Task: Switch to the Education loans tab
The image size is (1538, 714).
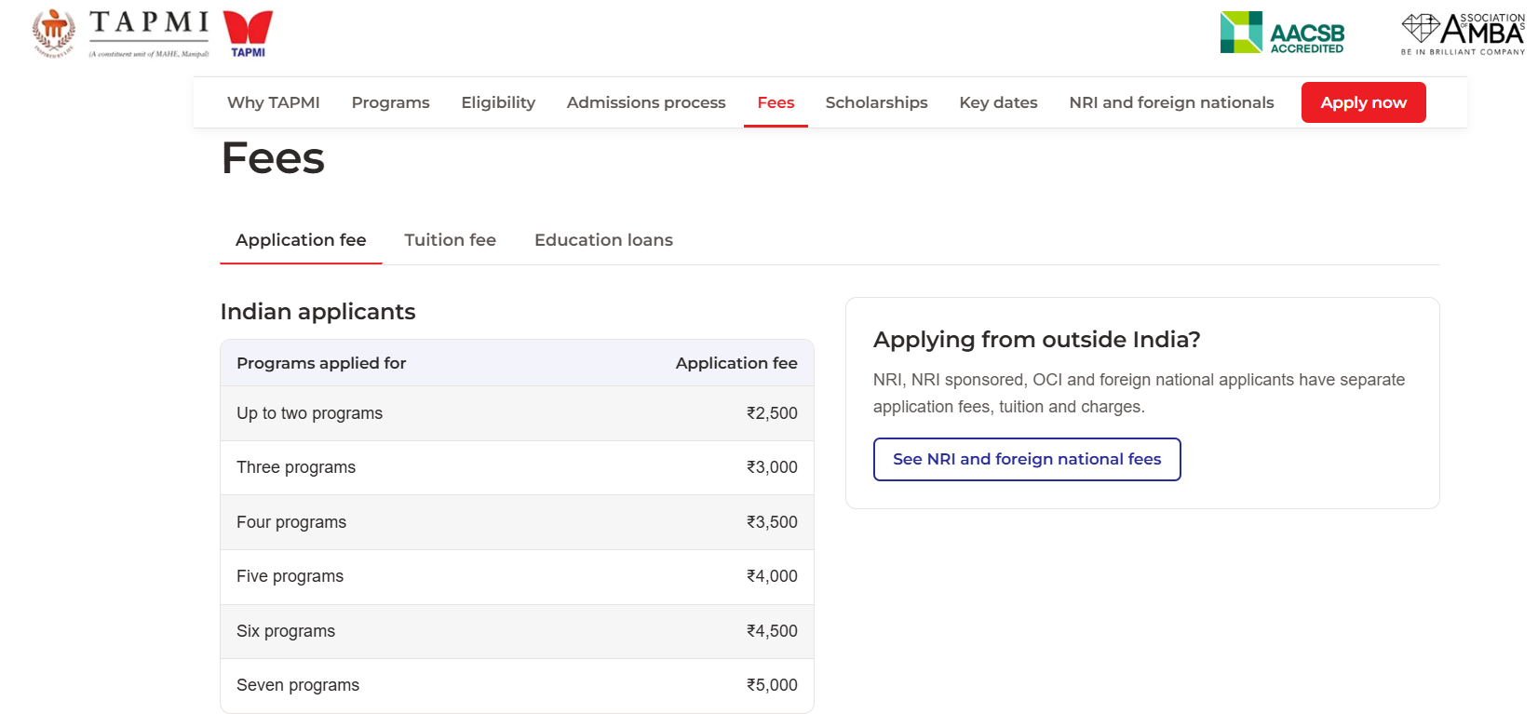Action: click(603, 240)
